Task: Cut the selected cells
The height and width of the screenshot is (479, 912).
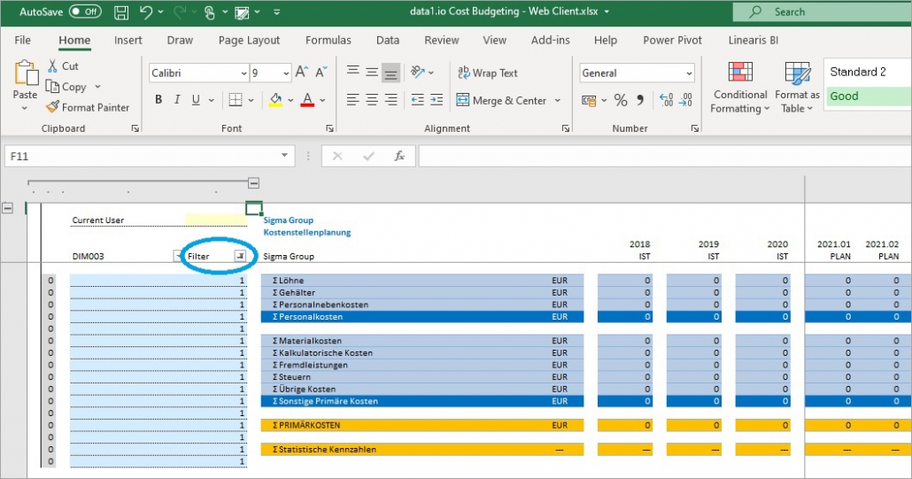Action: tap(64, 66)
